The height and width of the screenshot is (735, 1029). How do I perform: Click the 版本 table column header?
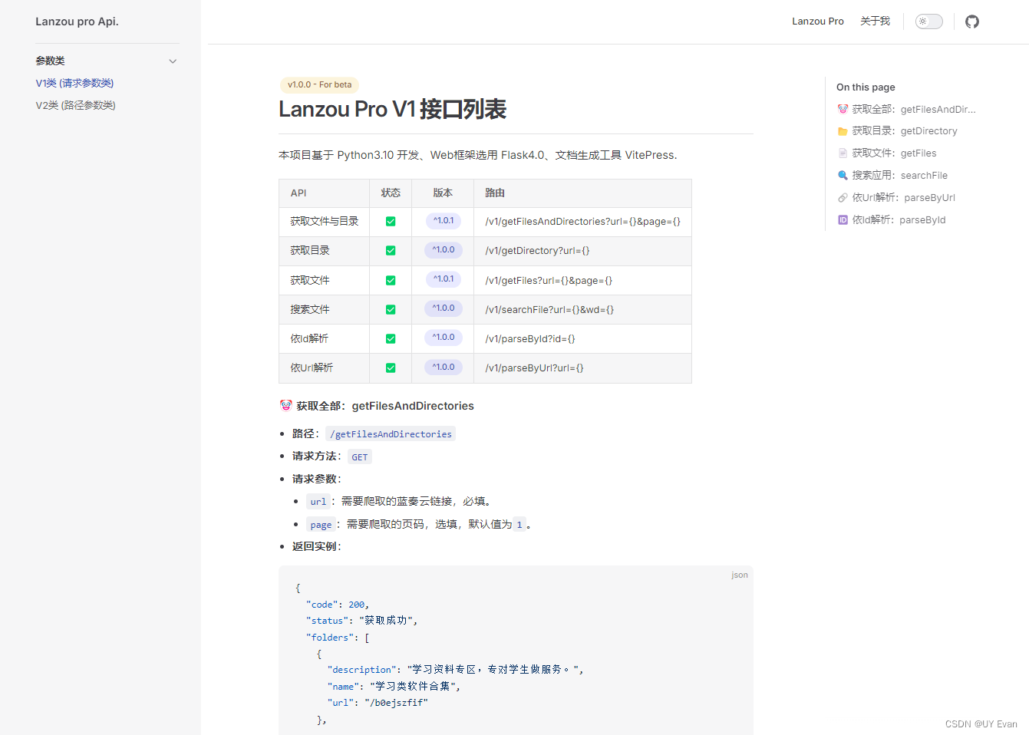pos(443,193)
